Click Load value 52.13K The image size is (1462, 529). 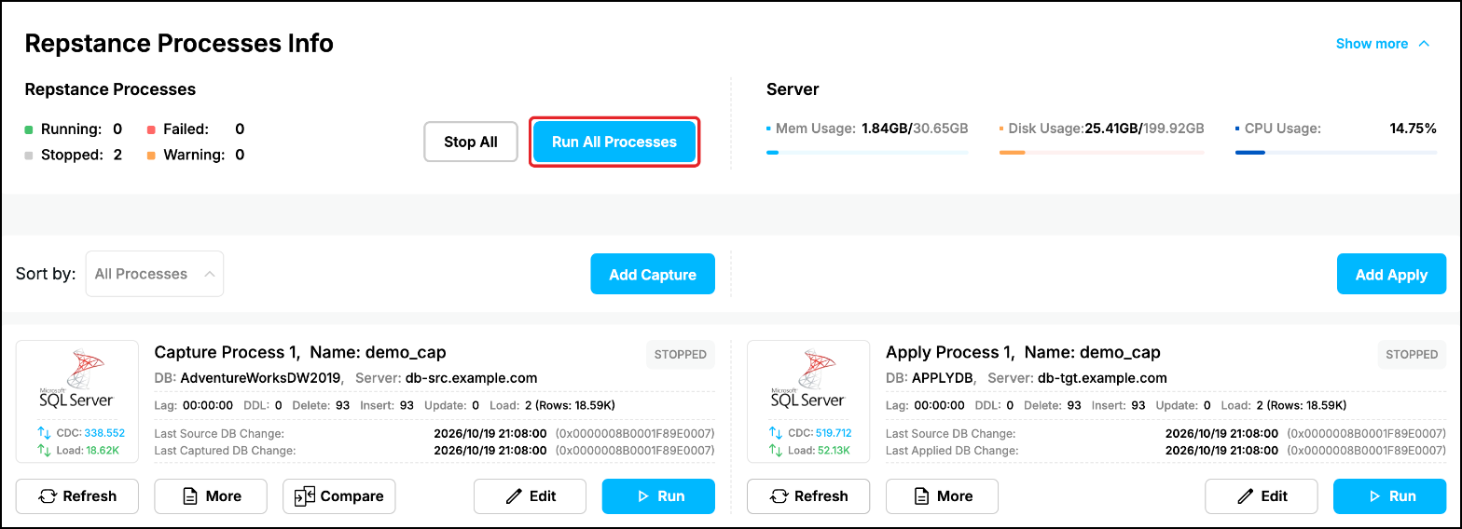pyautogui.click(x=834, y=450)
